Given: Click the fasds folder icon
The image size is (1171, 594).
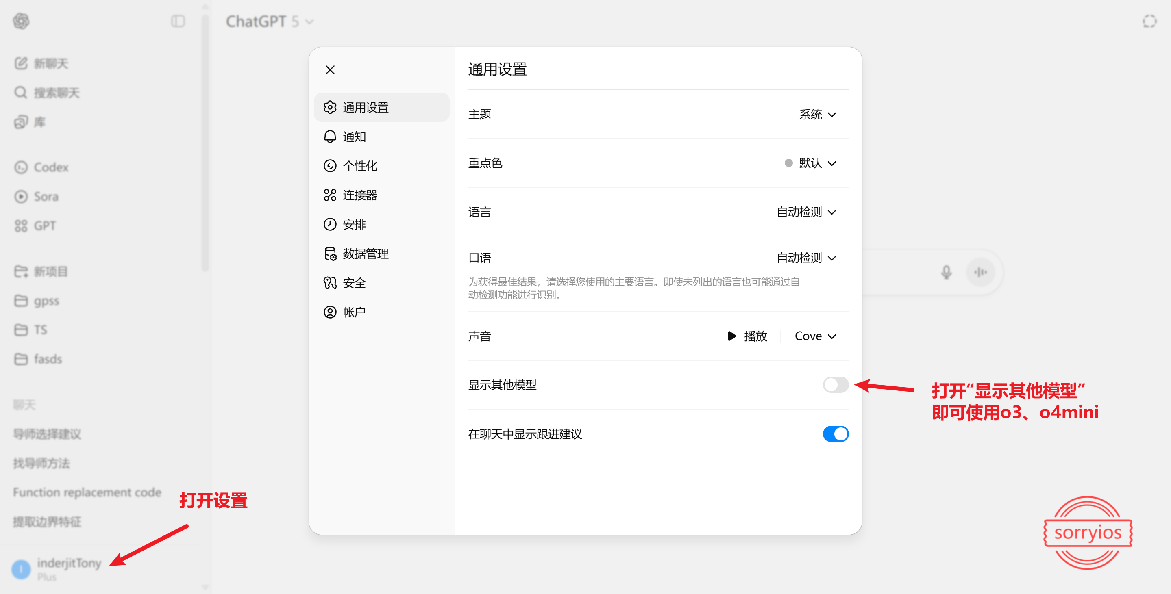Looking at the screenshot, I should point(21,359).
